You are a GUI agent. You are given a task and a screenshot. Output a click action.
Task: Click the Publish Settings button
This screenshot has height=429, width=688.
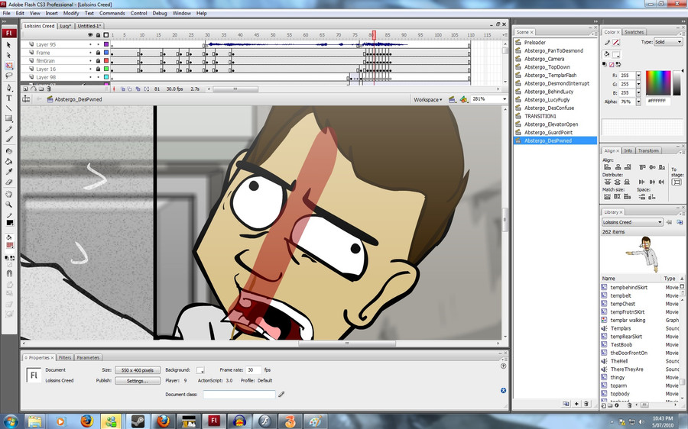pos(138,381)
